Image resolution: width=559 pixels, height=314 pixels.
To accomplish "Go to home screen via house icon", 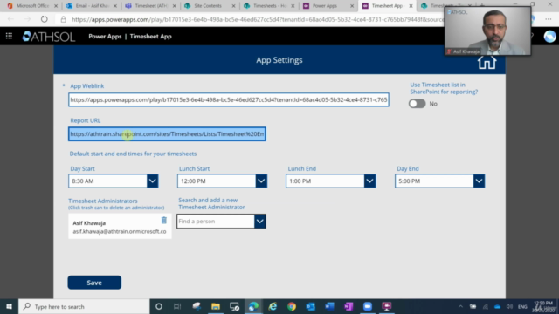I will (487, 63).
